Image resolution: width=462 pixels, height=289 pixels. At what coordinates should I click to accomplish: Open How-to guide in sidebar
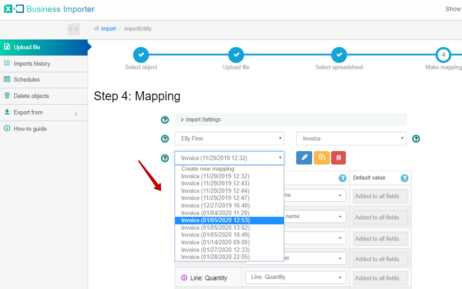[44, 129]
